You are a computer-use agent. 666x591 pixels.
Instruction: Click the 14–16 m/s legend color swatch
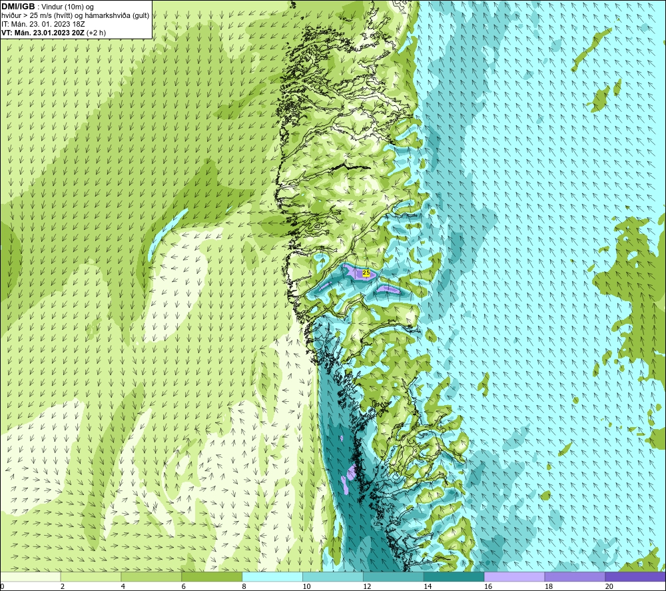pyautogui.click(x=454, y=576)
